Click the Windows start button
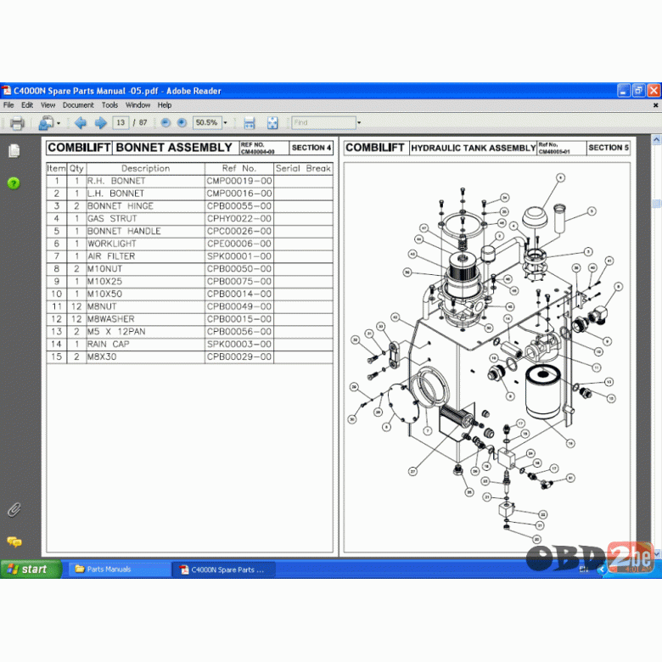The height and width of the screenshot is (662, 662). coord(31,569)
